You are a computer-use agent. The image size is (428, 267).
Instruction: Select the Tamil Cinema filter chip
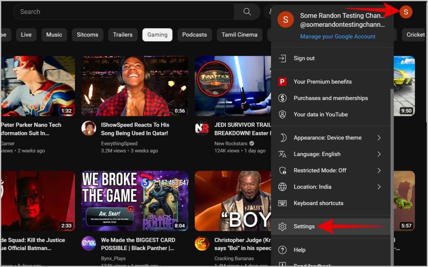click(239, 35)
